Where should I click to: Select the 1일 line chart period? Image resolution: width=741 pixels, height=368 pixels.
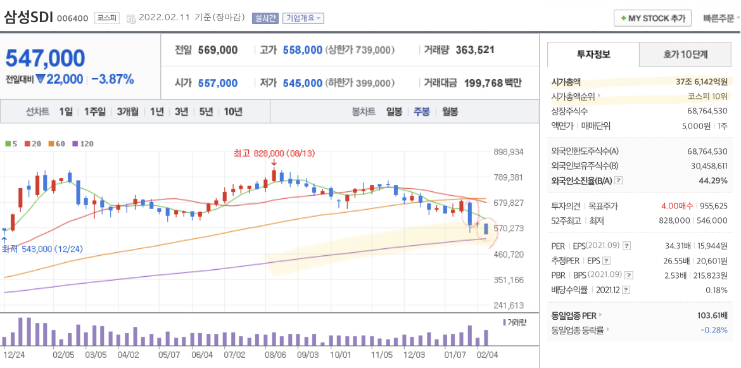66,112
